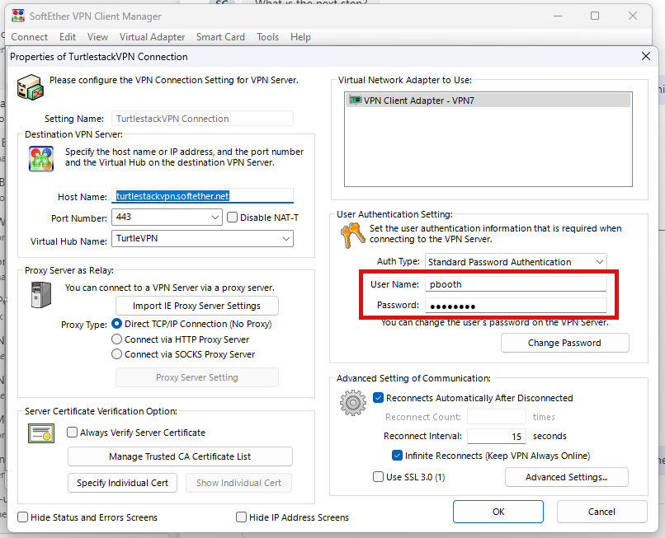Open the Help menu
Viewport: 665px width, 538px height.
pos(300,37)
